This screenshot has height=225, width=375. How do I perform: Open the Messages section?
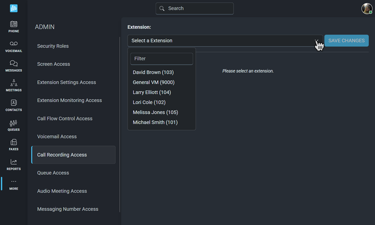click(14, 66)
